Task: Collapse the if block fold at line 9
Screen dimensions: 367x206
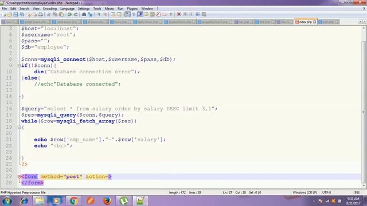Action: click(19, 66)
